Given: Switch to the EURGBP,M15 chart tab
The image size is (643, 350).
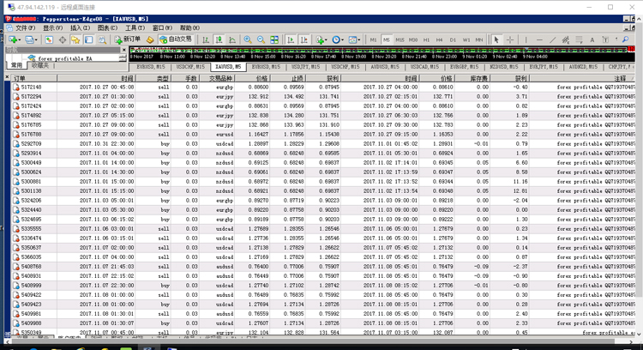Looking at the screenshot, I should [x=464, y=66].
